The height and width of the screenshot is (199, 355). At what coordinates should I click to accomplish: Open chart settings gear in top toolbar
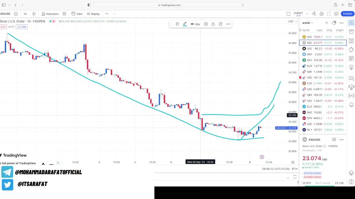tap(321, 14)
